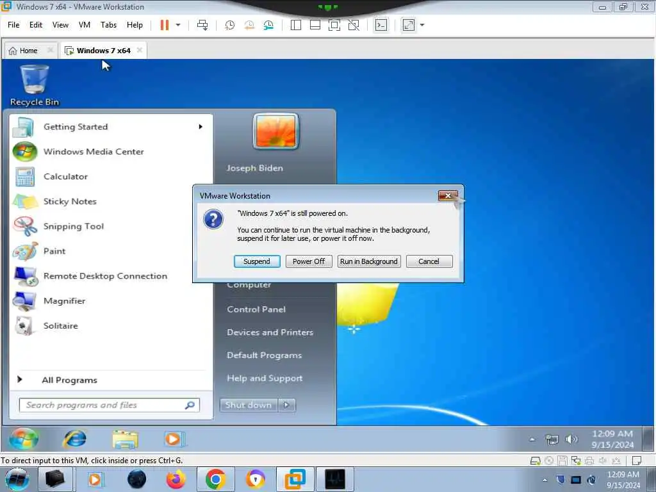This screenshot has height=492, width=656.
Task: Open the console view toolbar icon
Action: point(381,25)
